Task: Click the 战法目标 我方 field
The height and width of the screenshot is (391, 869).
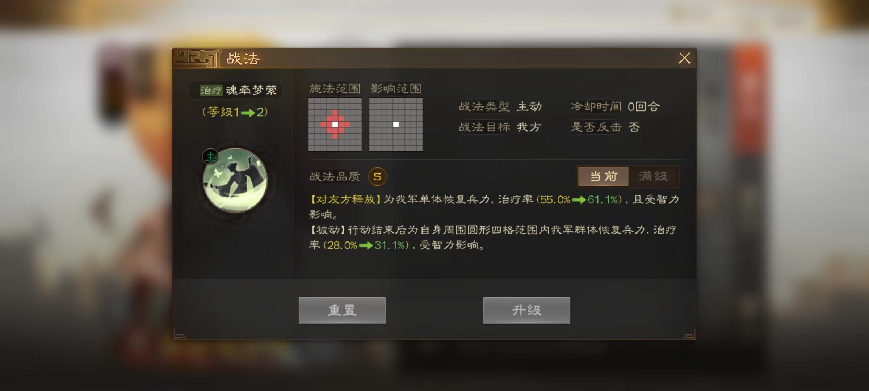Action: tap(500, 127)
